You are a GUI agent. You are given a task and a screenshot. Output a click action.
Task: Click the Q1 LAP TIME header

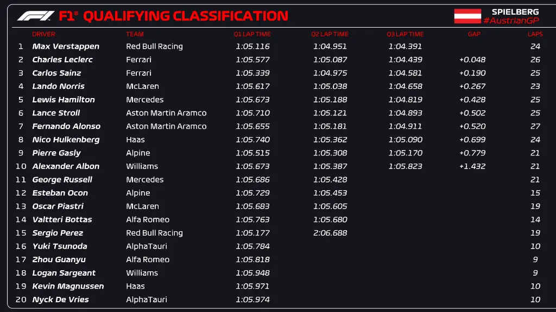coord(252,34)
